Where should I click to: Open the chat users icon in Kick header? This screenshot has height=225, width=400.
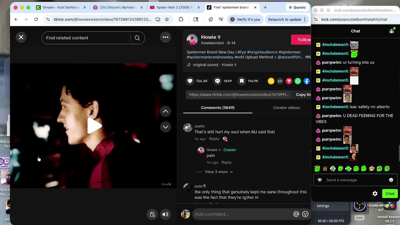tap(392, 31)
